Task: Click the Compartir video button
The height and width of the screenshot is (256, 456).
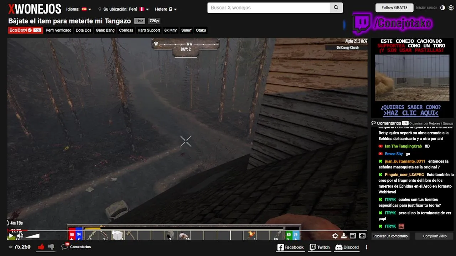Action: tap(435, 236)
